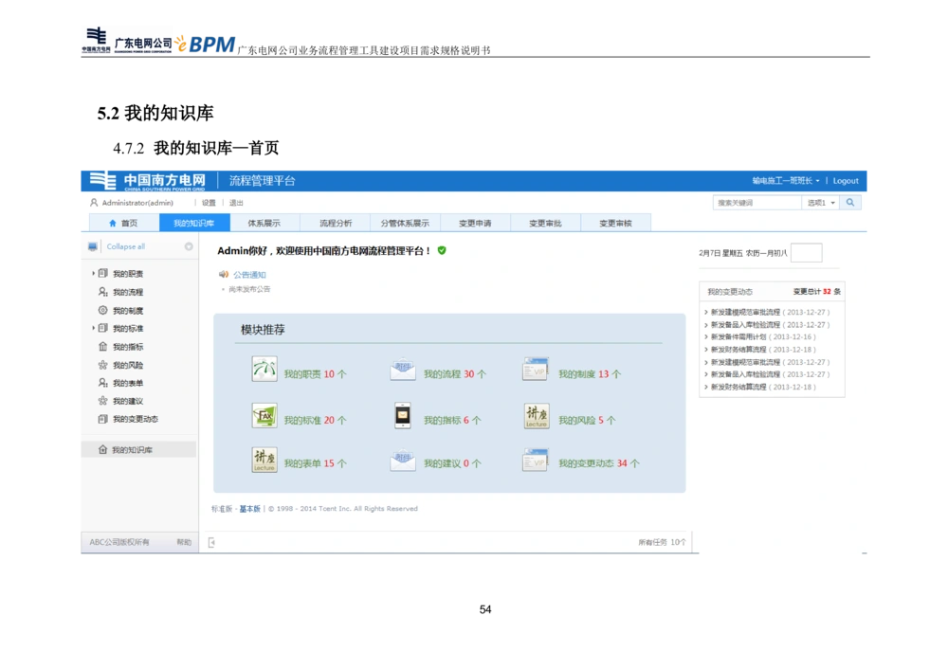Expand the 我的职责 sidebar tree item

(92, 272)
